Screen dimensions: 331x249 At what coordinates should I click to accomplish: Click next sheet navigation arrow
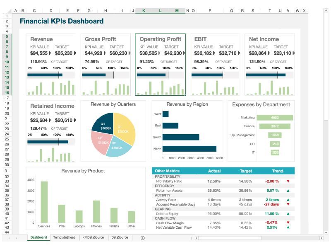coord(16,238)
